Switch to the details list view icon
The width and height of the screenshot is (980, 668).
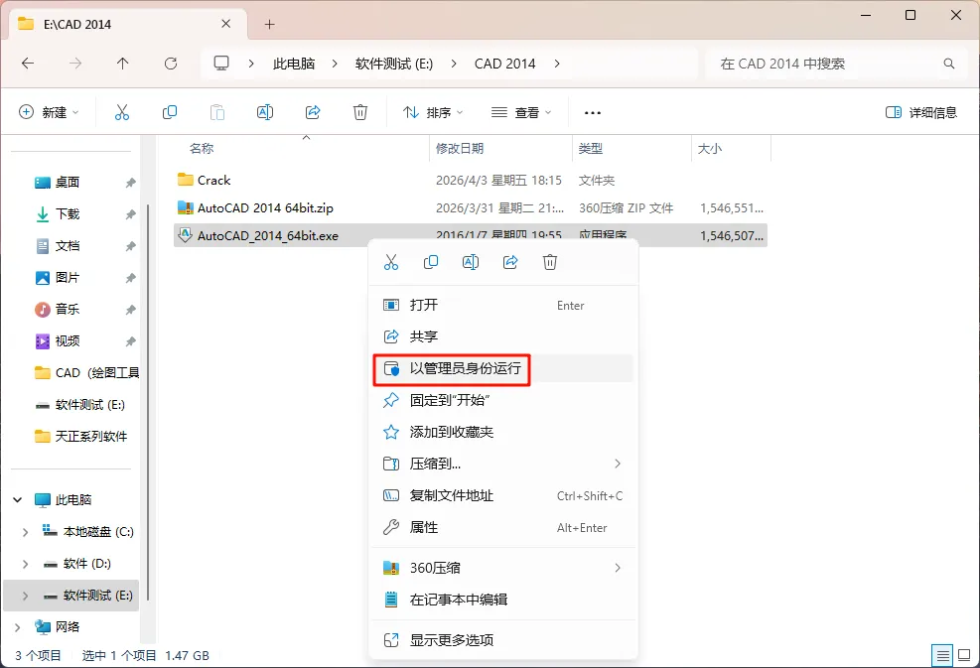(942, 655)
